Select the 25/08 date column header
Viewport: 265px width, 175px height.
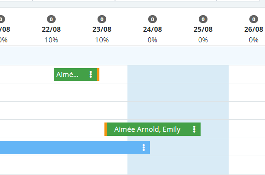coord(203,29)
